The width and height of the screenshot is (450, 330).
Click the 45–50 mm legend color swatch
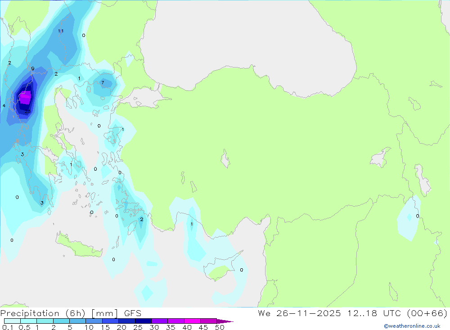209,321
